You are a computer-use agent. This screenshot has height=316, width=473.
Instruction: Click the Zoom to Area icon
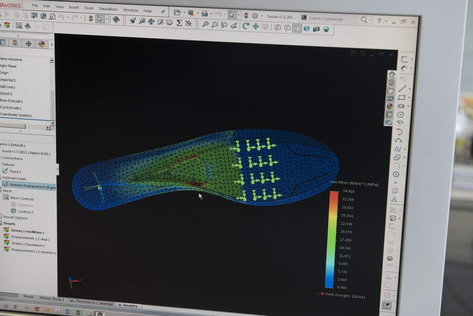tap(214, 25)
